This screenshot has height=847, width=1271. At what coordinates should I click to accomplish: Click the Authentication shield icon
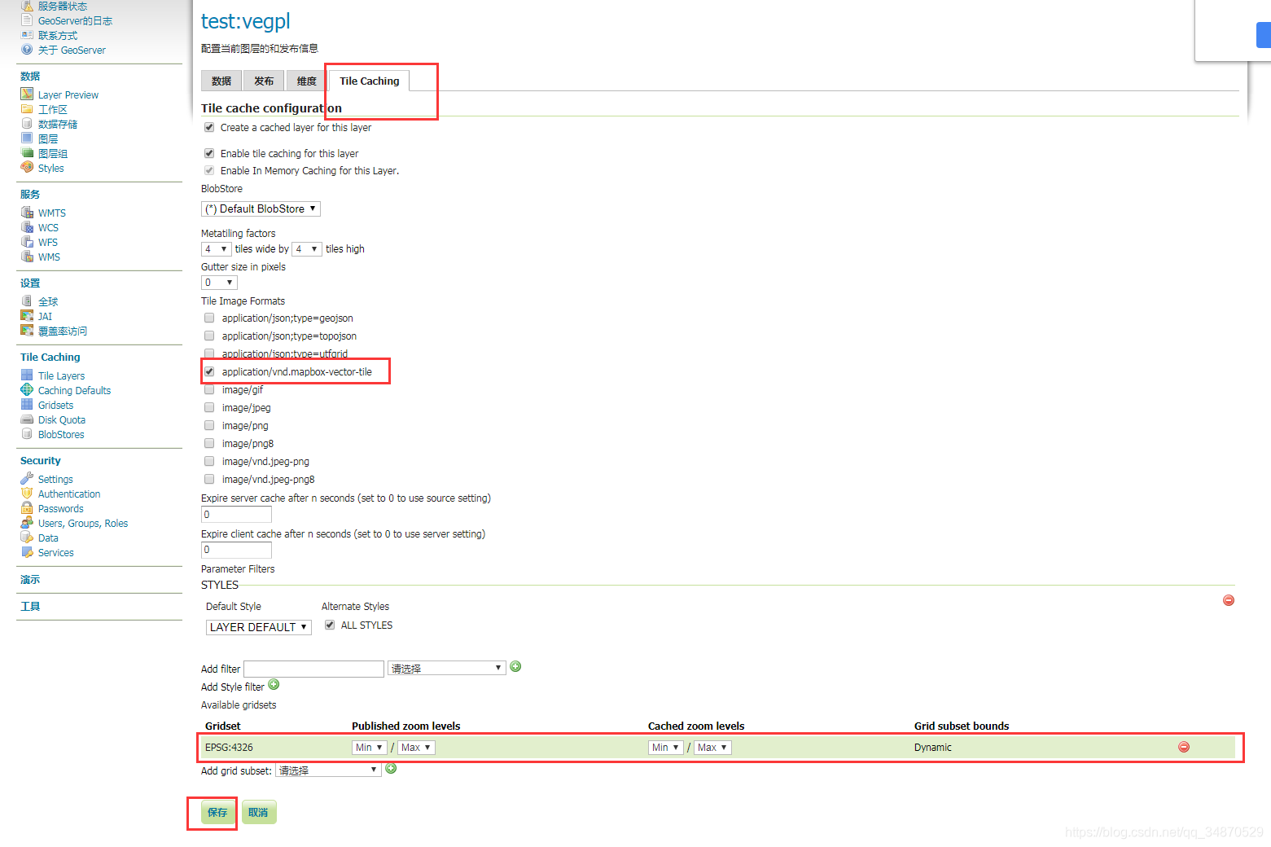click(x=27, y=494)
